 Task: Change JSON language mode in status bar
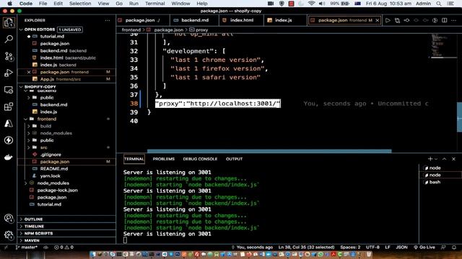pyautogui.click(x=401, y=247)
